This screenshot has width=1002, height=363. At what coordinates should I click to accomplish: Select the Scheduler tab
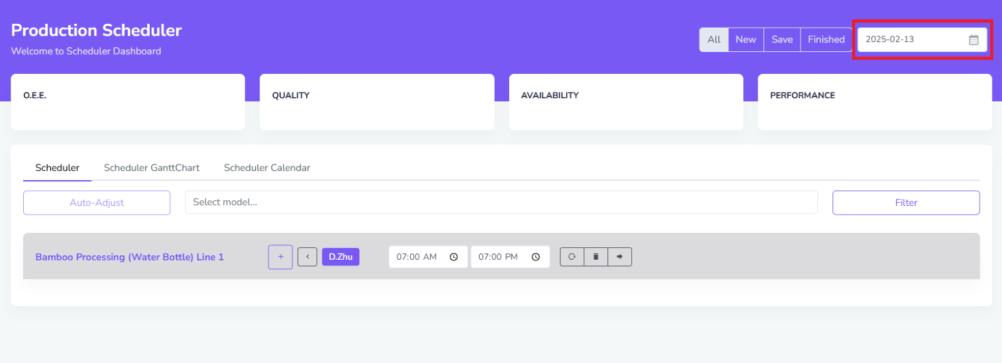[57, 168]
